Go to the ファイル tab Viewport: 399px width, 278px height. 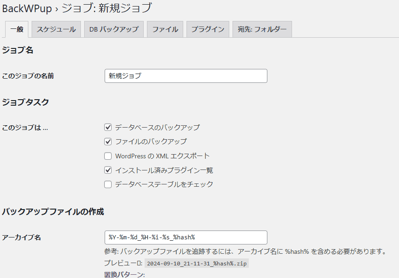tap(165, 29)
